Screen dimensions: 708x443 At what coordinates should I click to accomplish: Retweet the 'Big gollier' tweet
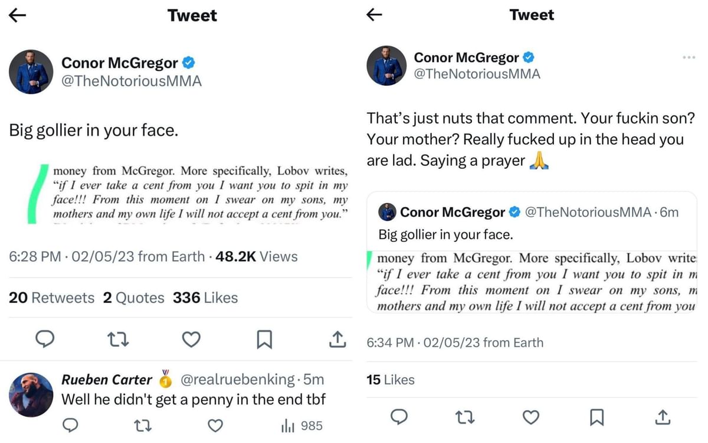(x=118, y=340)
